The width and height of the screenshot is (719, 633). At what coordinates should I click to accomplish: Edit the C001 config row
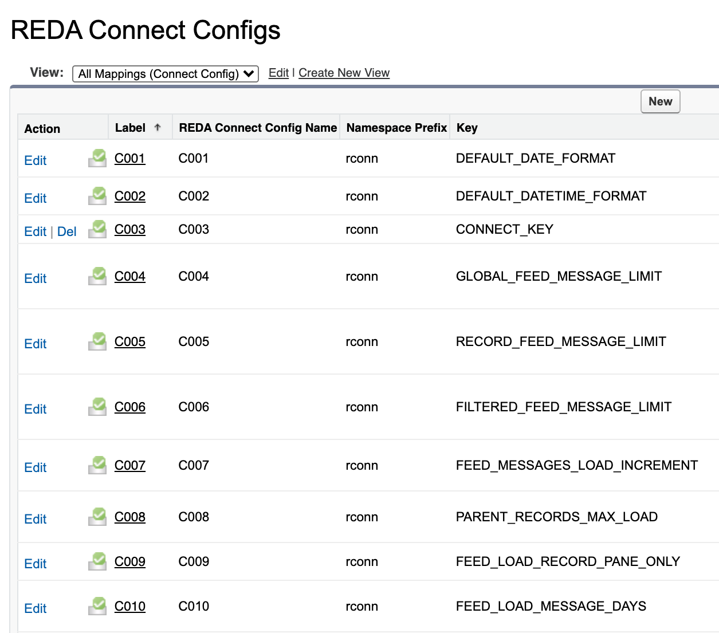pos(36,160)
